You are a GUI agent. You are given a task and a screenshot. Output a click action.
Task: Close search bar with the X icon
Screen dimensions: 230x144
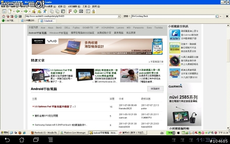click(227, 16)
